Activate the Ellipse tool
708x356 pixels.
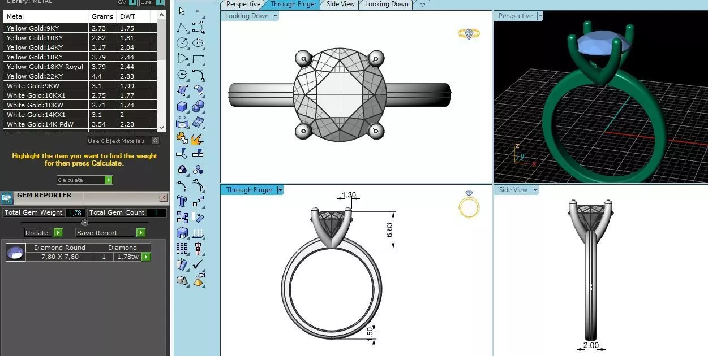(198, 43)
